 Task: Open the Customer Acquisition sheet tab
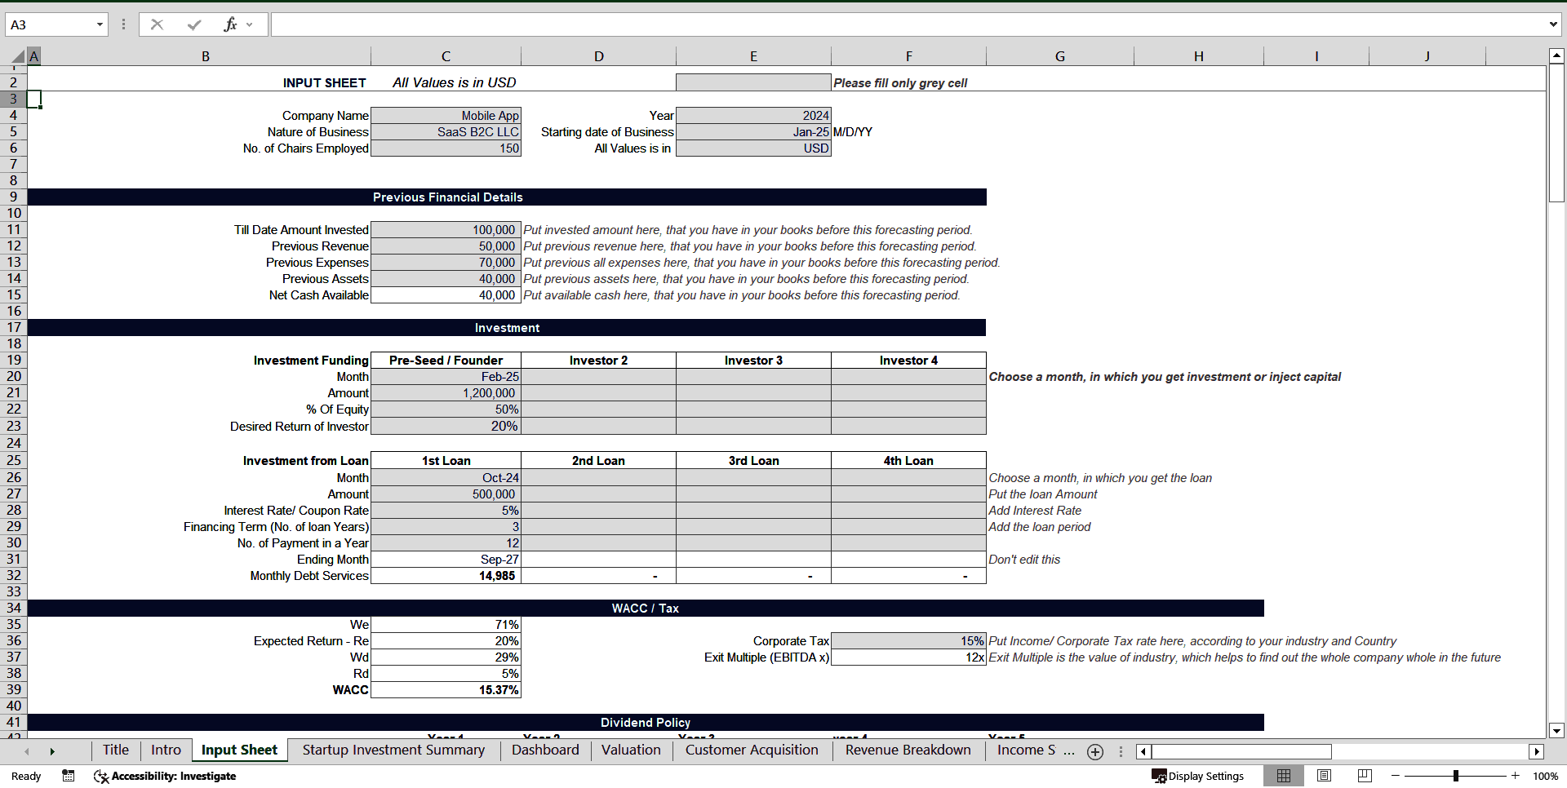click(x=752, y=750)
